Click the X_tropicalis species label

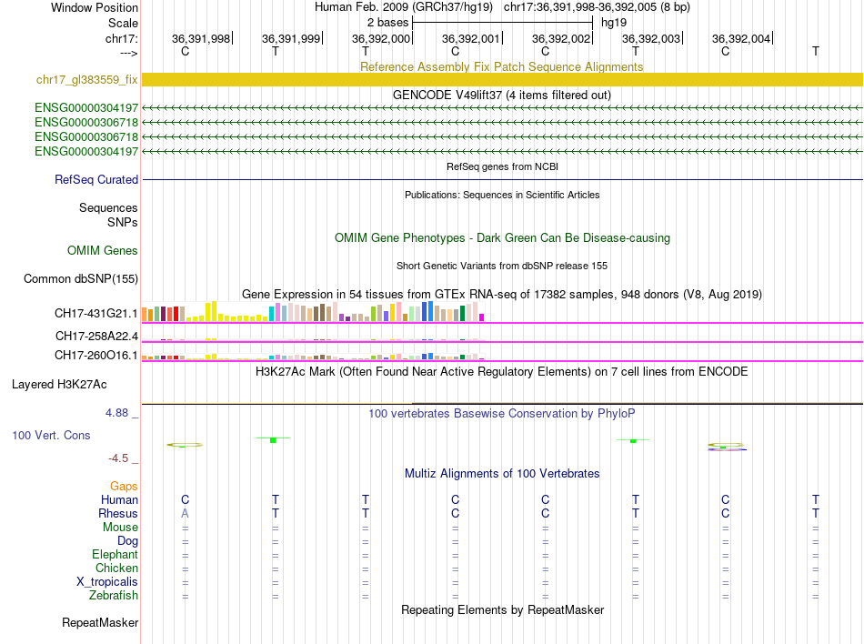(x=107, y=582)
